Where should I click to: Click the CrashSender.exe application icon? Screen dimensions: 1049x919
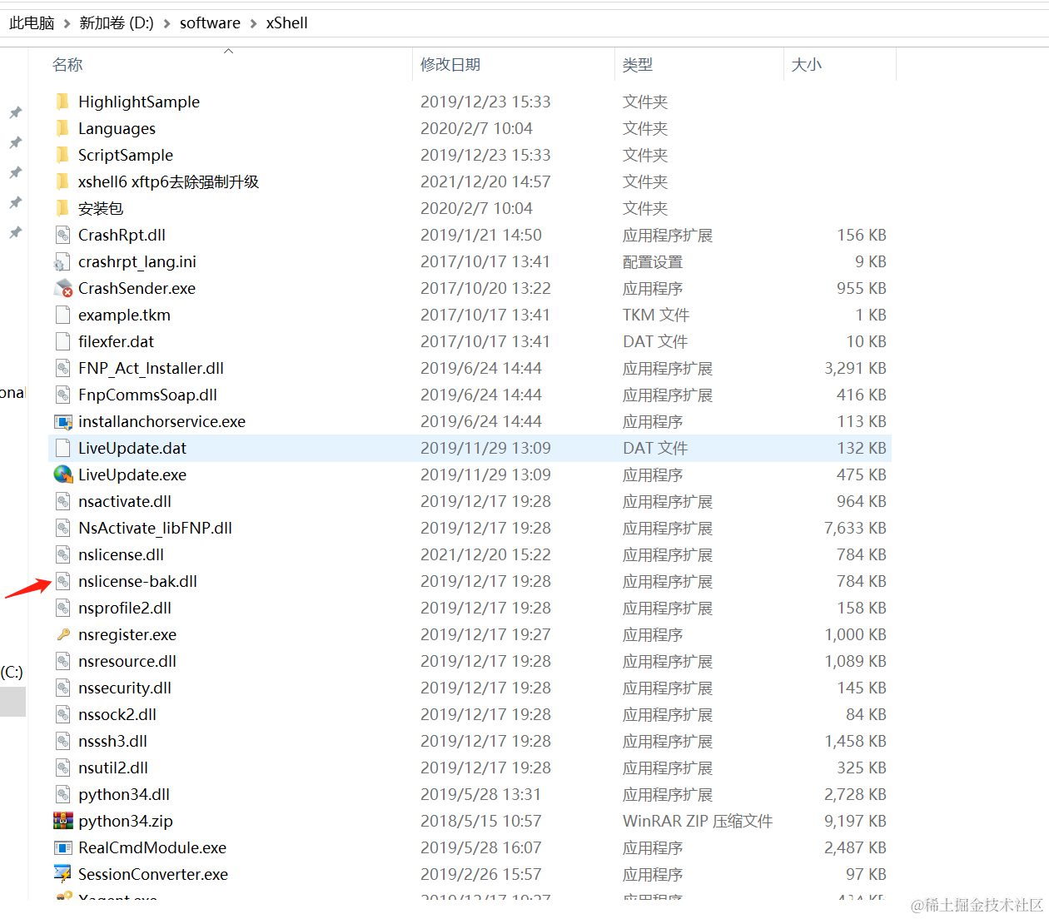coord(62,288)
